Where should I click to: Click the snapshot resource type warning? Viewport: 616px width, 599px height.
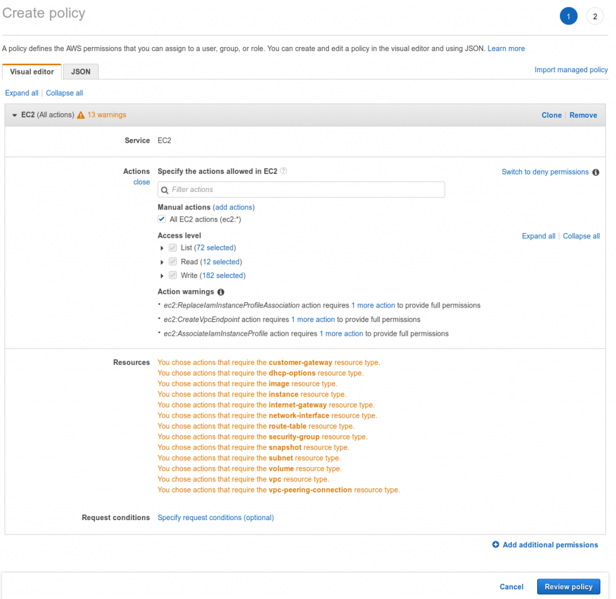[x=253, y=447]
